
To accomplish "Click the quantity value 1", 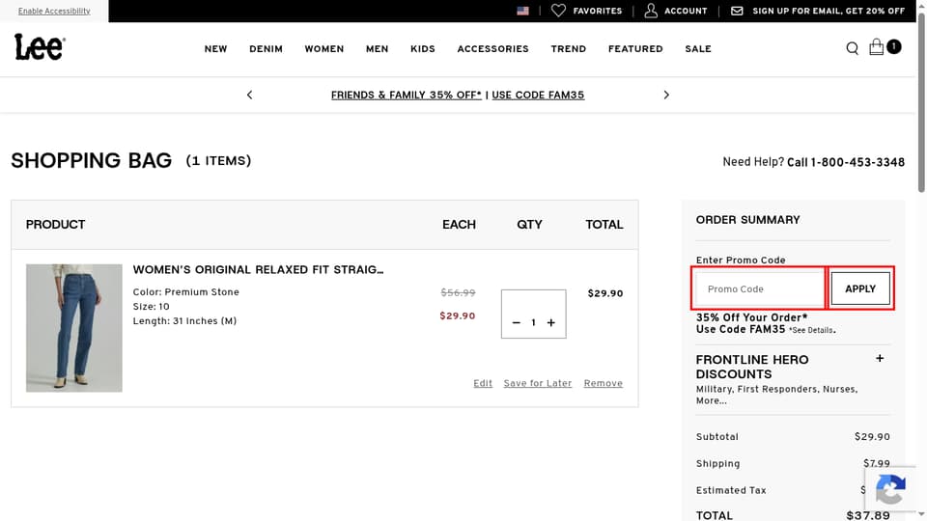I will [x=533, y=322].
